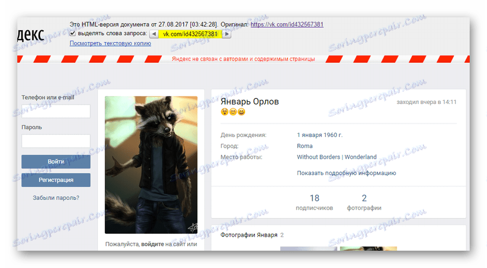Focus the password input field
Viewport: 487px width, 268px height.
pyautogui.click(x=56, y=141)
